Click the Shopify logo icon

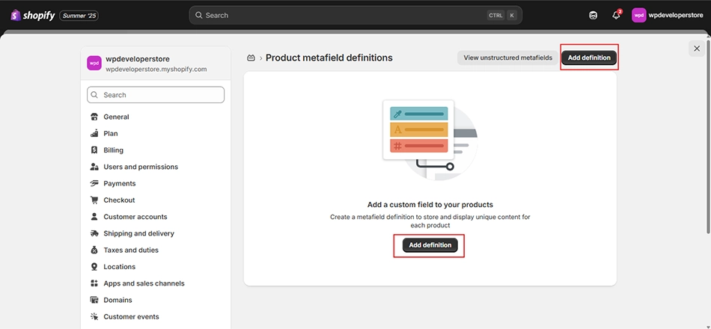click(x=16, y=16)
